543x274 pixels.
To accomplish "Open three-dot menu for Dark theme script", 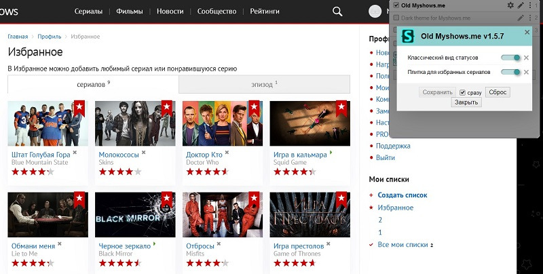I will pos(530,18).
